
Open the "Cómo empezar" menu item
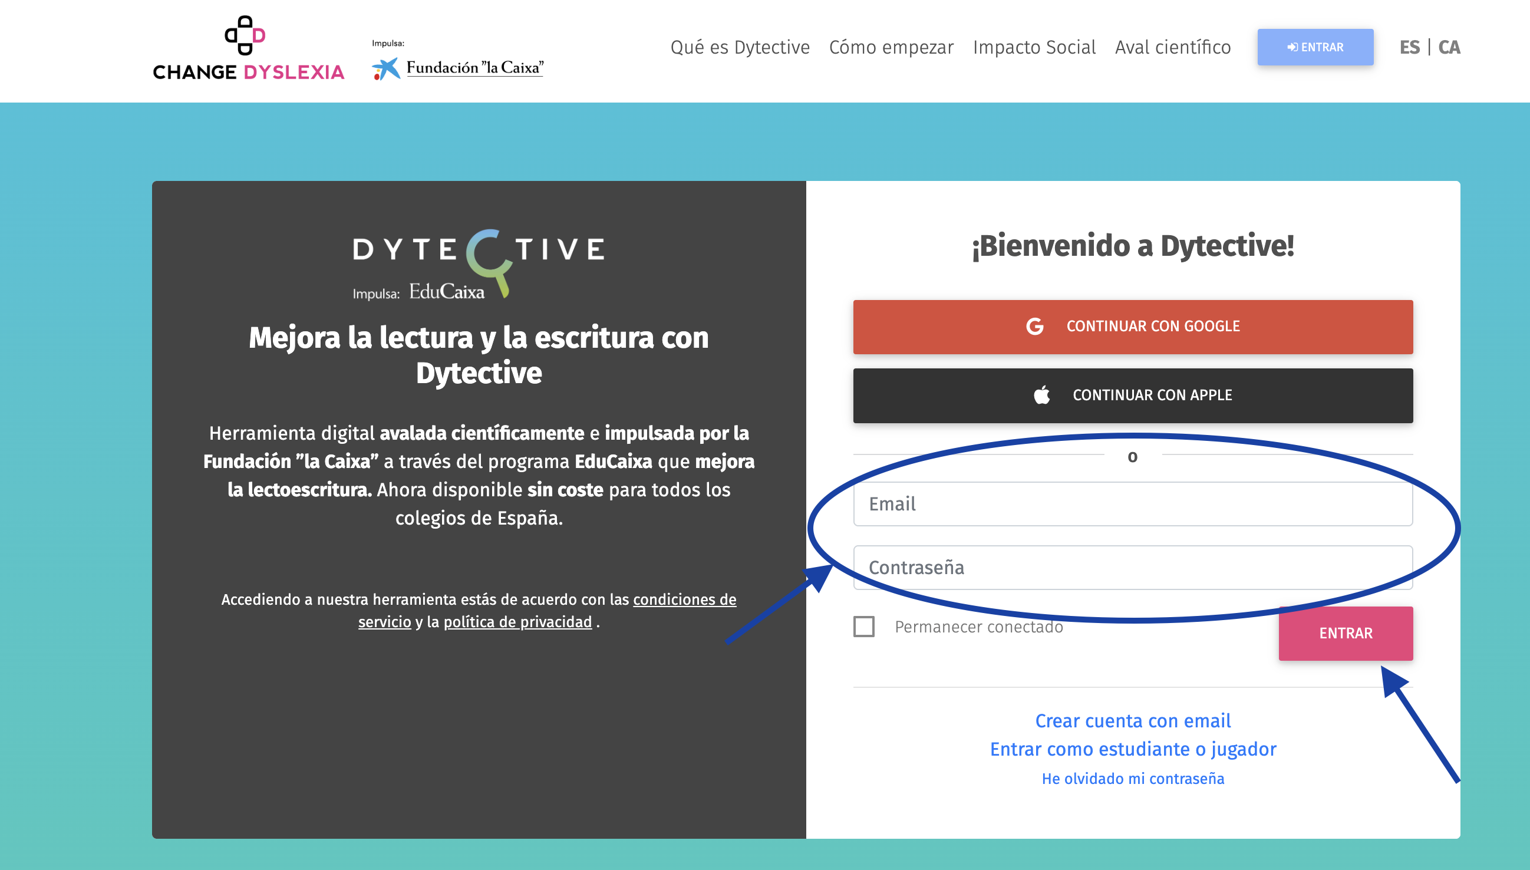891,47
